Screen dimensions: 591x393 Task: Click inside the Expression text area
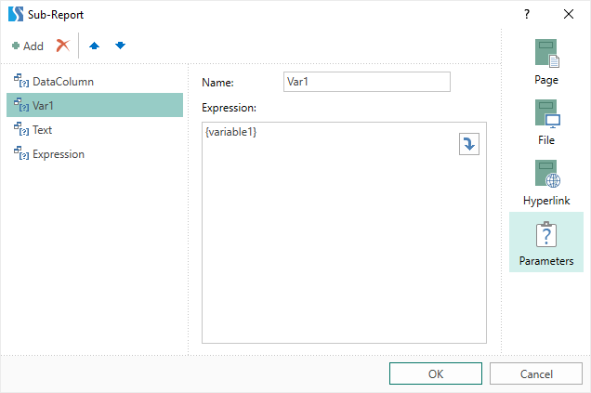click(x=344, y=242)
